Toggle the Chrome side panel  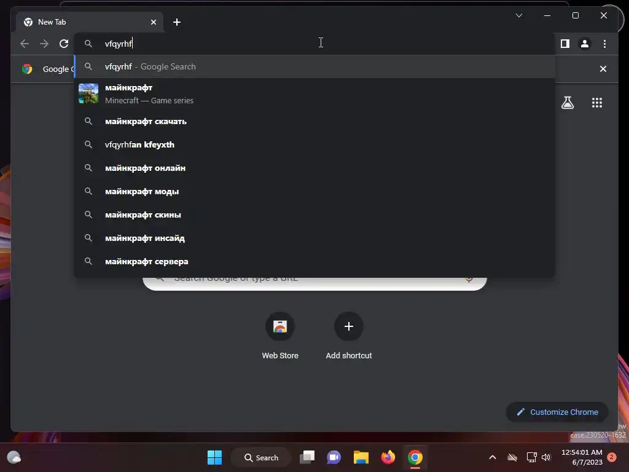click(x=565, y=44)
